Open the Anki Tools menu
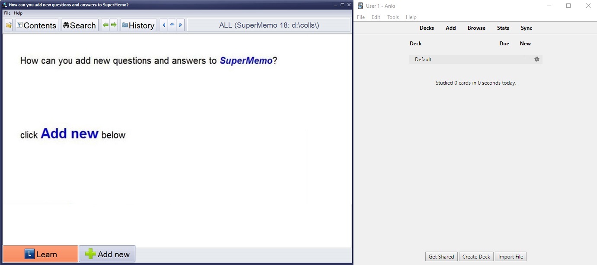Viewport: 597px width, 265px height. pos(393,17)
